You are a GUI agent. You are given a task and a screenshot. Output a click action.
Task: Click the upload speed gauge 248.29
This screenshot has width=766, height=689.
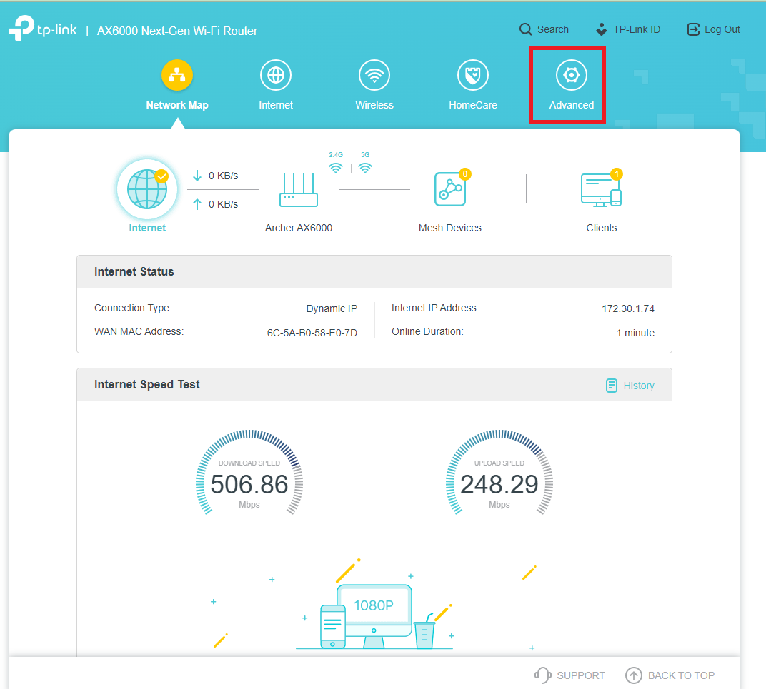pos(499,473)
